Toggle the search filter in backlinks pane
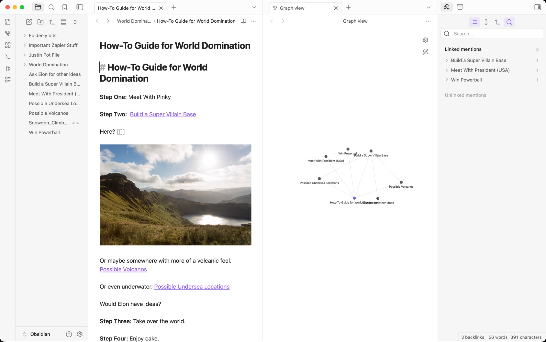 [x=509, y=22]
